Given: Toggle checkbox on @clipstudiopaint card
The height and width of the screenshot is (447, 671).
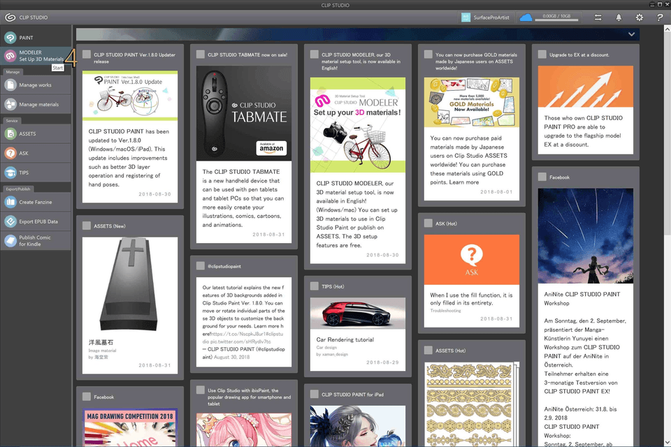Looking at the screenshot, I should coord(201,266).
